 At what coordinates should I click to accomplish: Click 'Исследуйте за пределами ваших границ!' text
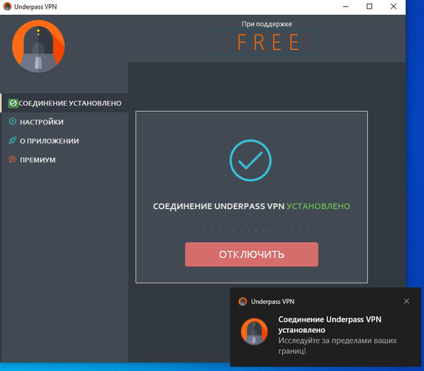[x=337, y=346]
